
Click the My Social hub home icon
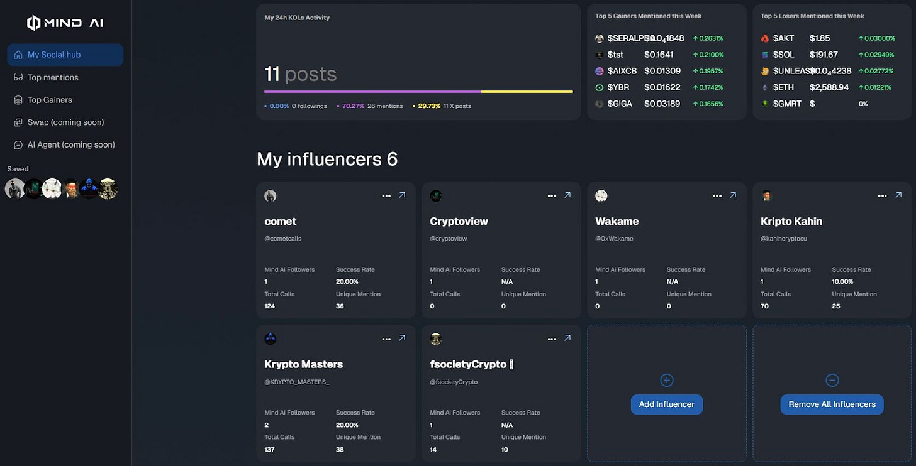(x=18, y=55)
